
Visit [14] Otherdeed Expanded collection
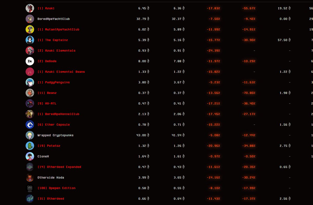(59, 167)
